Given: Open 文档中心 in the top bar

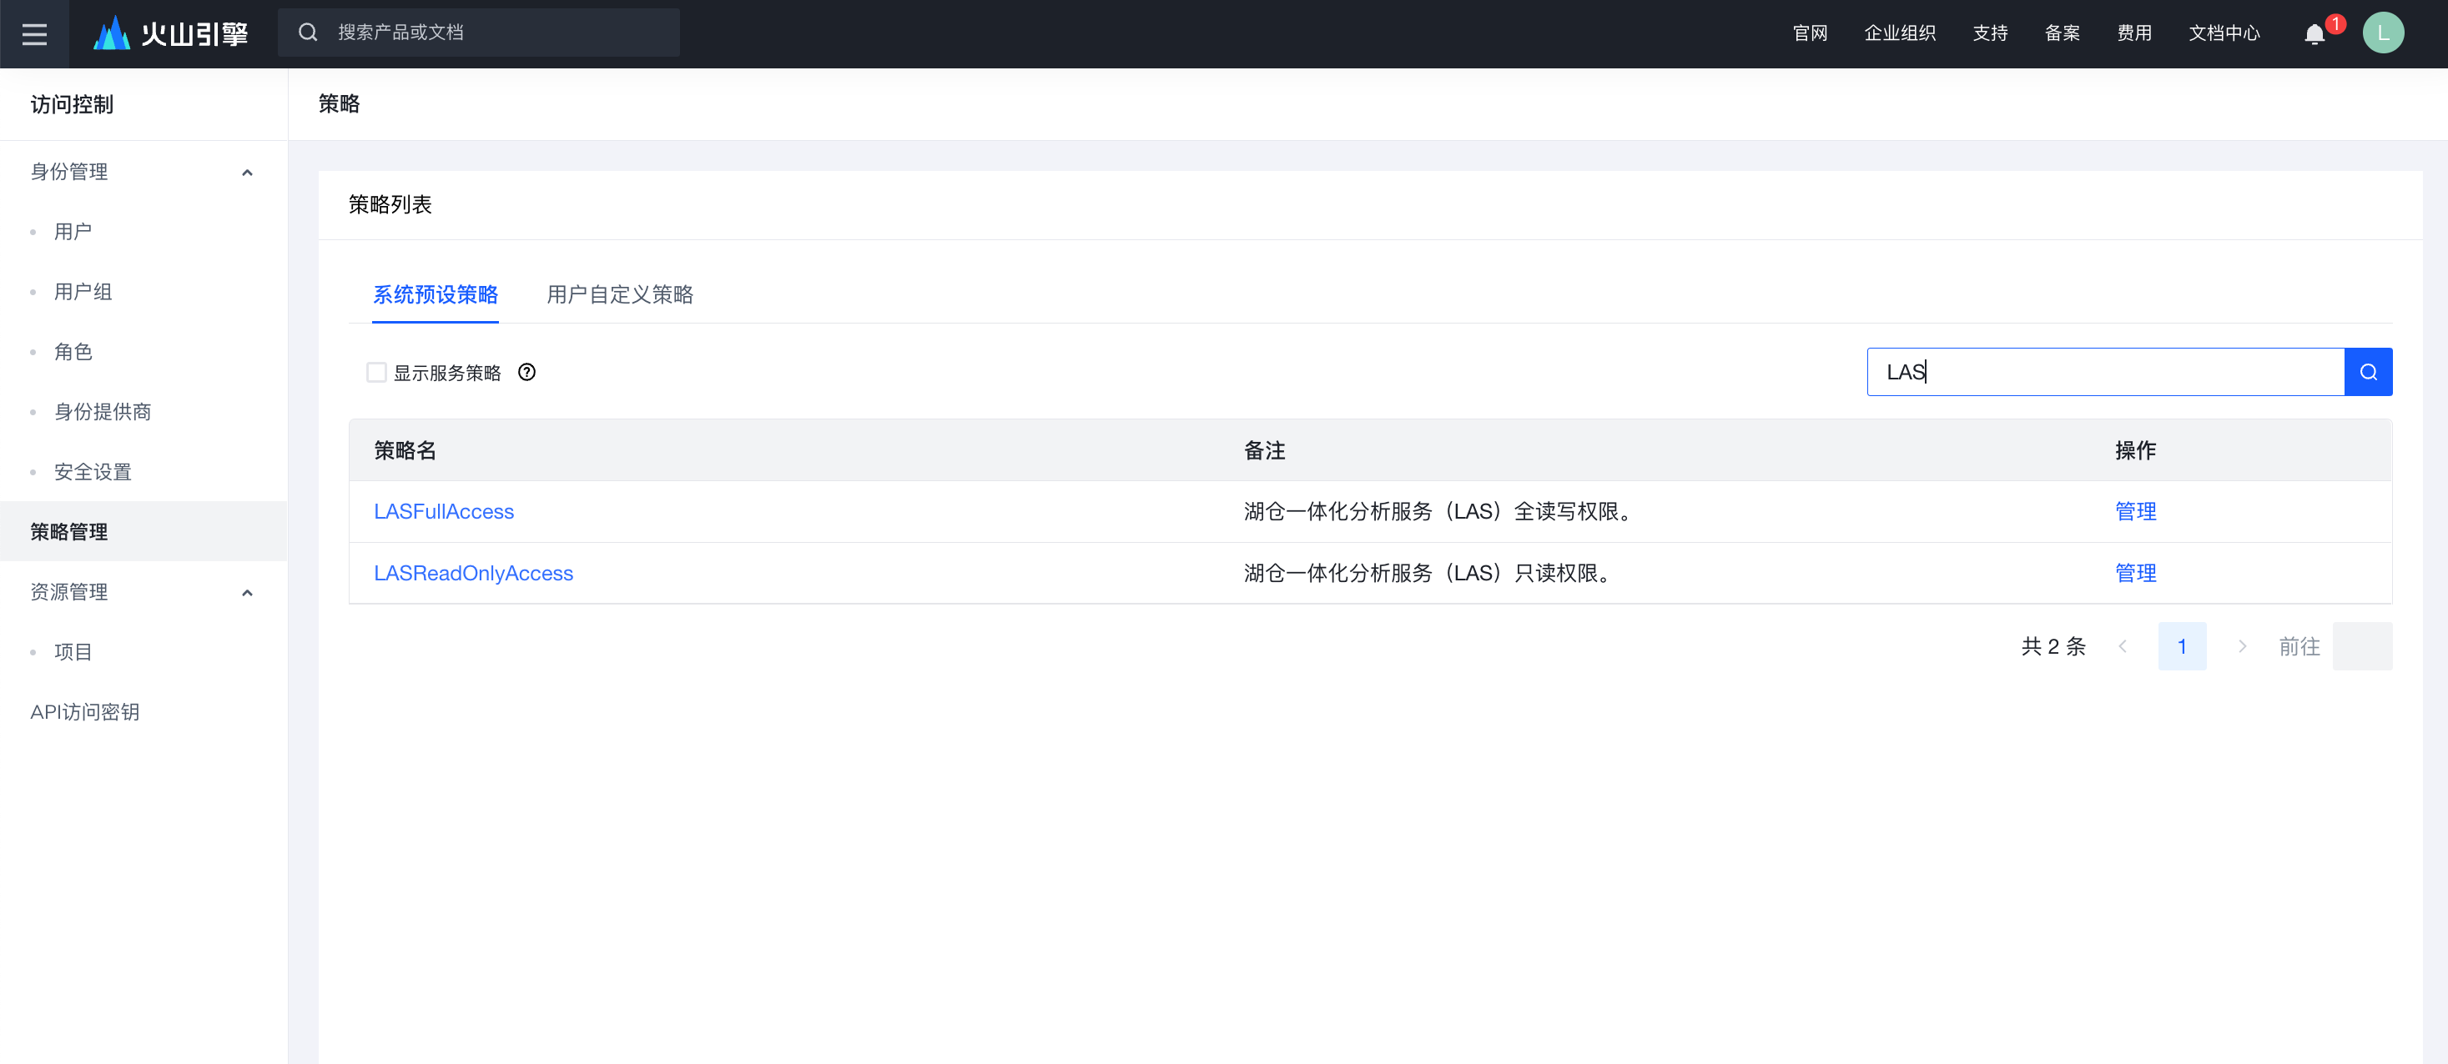Looking at the screenshot, I should [x=2224, y=33].
